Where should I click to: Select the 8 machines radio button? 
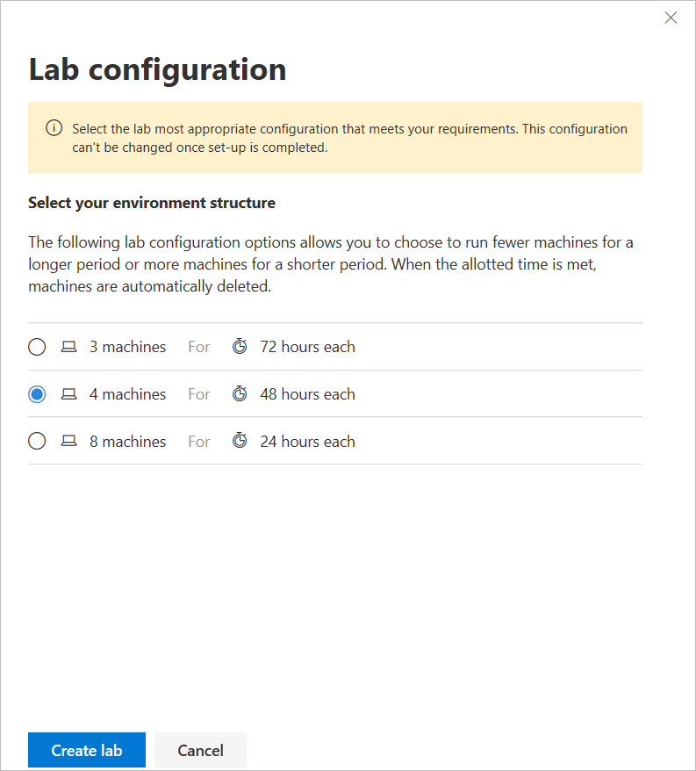click(37, 442)
